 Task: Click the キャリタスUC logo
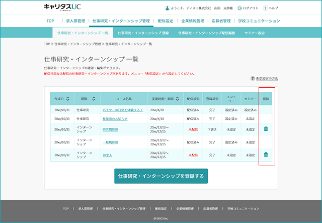[x=62, y=7]
